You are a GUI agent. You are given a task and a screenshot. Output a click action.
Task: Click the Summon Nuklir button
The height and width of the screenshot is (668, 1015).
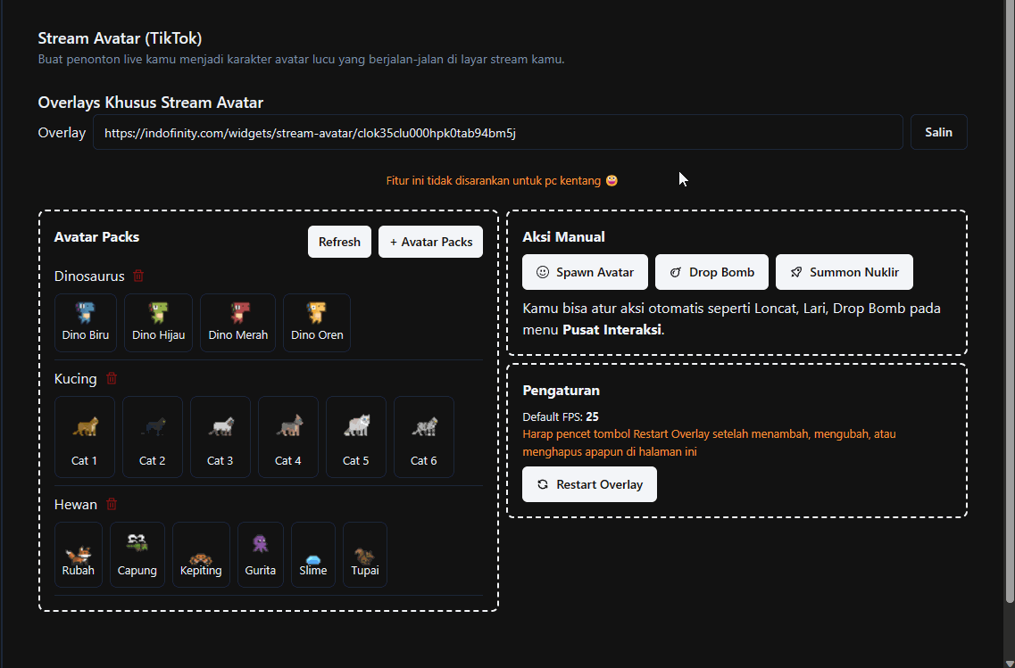(844, 272)
